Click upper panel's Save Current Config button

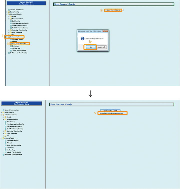(x=113, y=10)
